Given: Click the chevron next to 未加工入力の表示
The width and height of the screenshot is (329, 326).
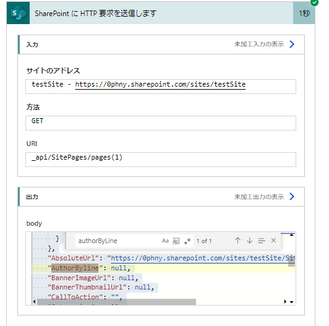Looking at the screenshot, I should (x=292, y=45).
